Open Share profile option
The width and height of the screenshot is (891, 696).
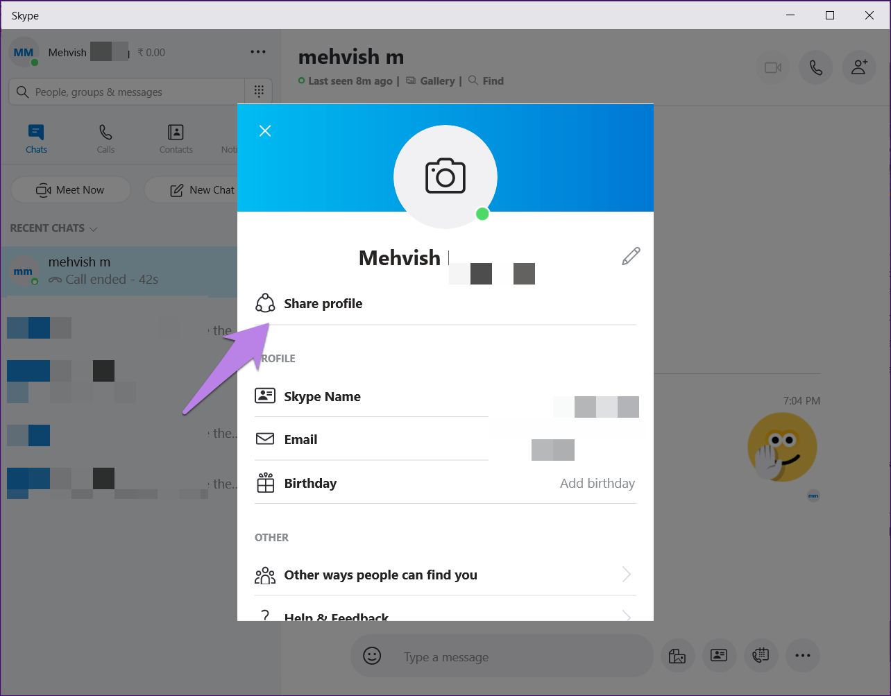[445, 303]
